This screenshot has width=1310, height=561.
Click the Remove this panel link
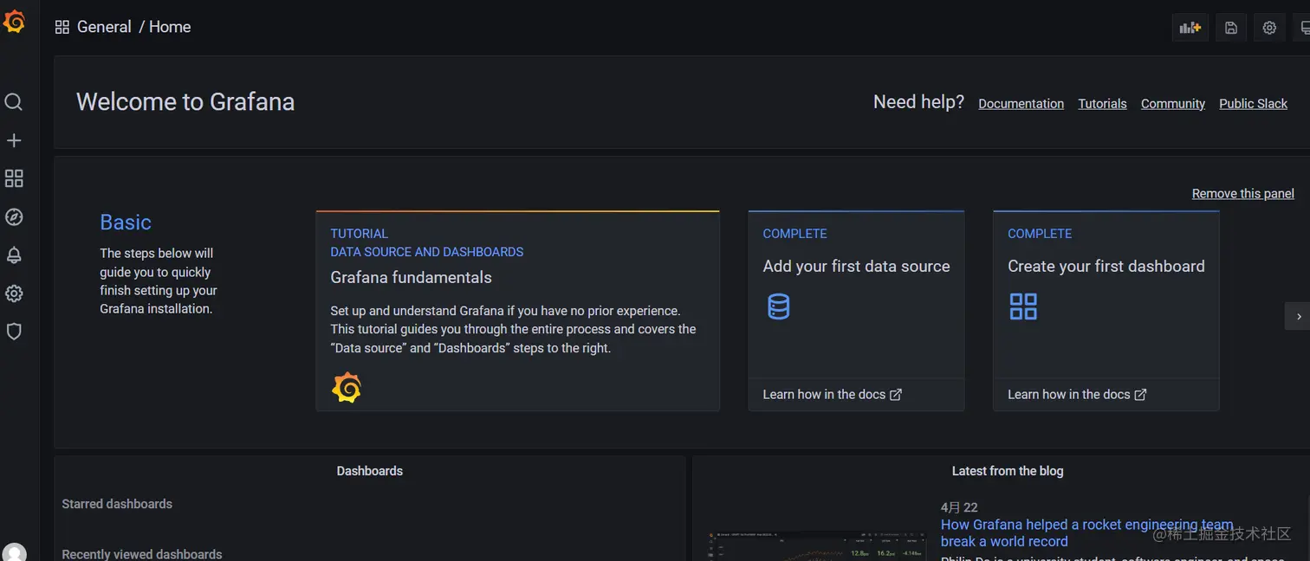1242,194
